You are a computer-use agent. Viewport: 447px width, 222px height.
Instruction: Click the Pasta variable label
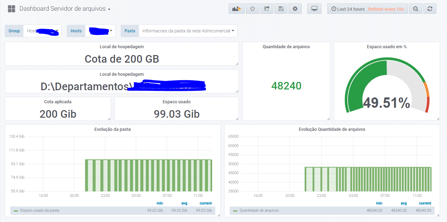click(x=130, y=31)
